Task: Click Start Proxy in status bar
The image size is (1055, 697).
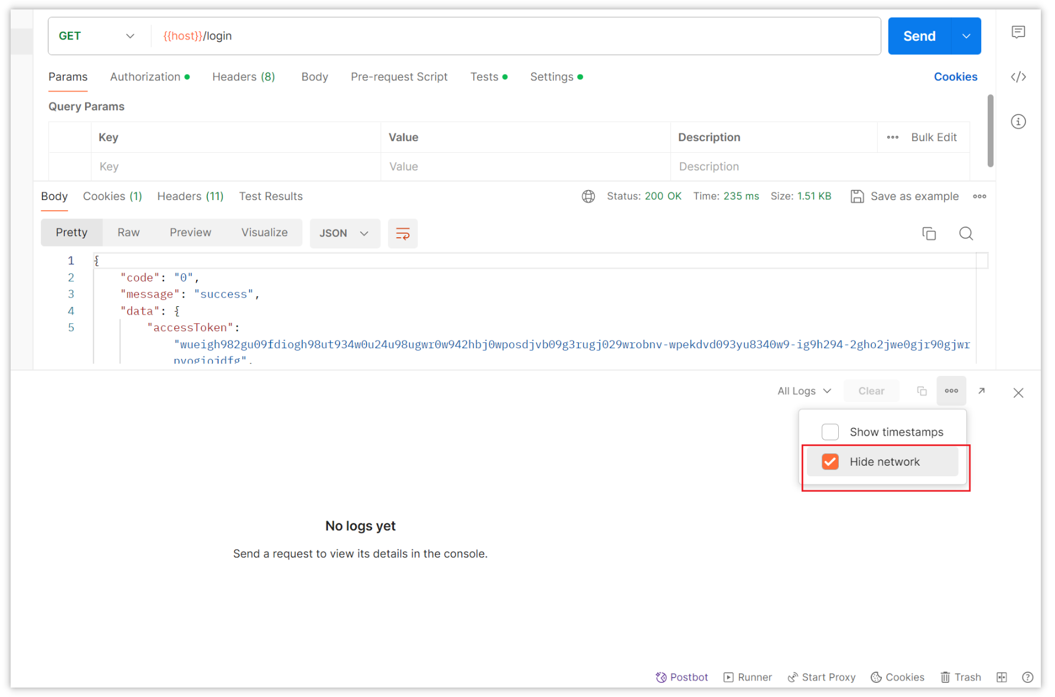Action: tap(821, 678)
